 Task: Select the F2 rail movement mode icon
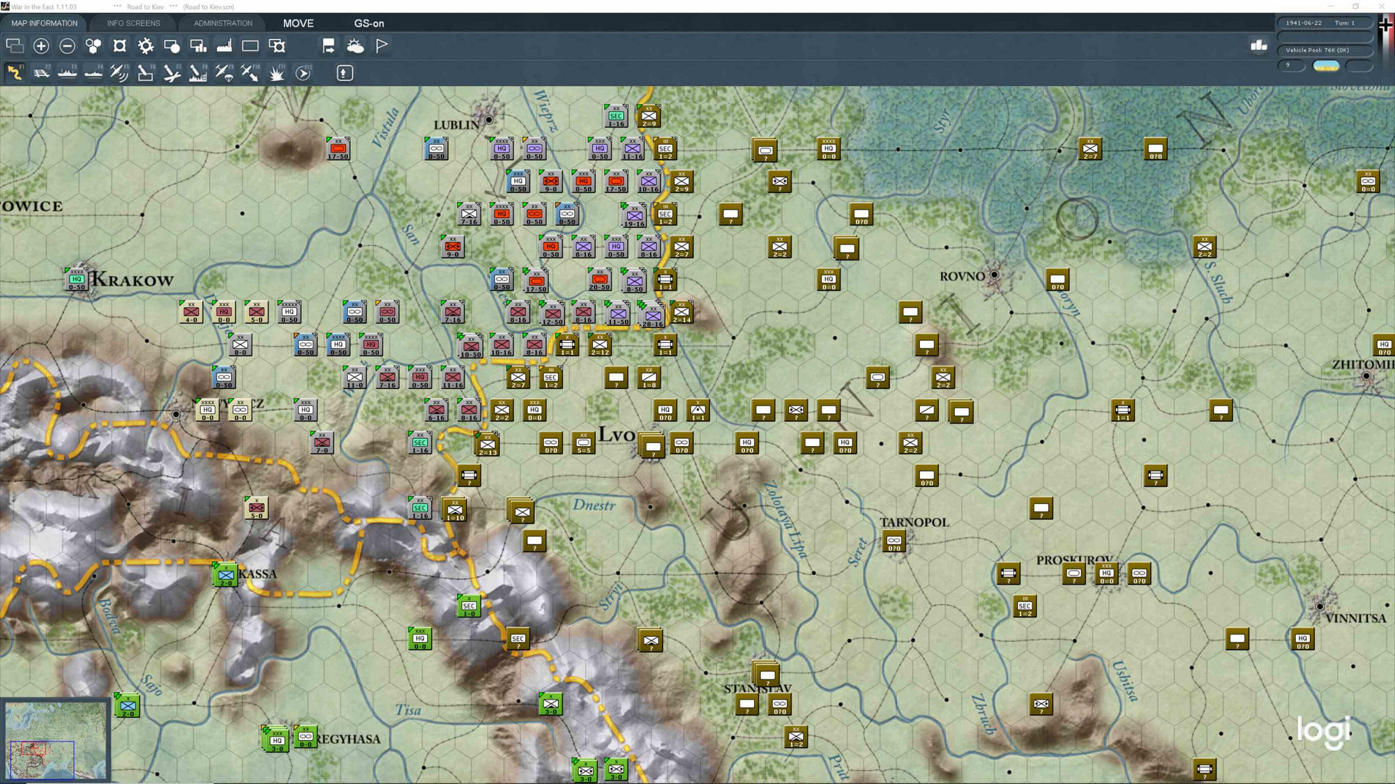tap(41, 72)
